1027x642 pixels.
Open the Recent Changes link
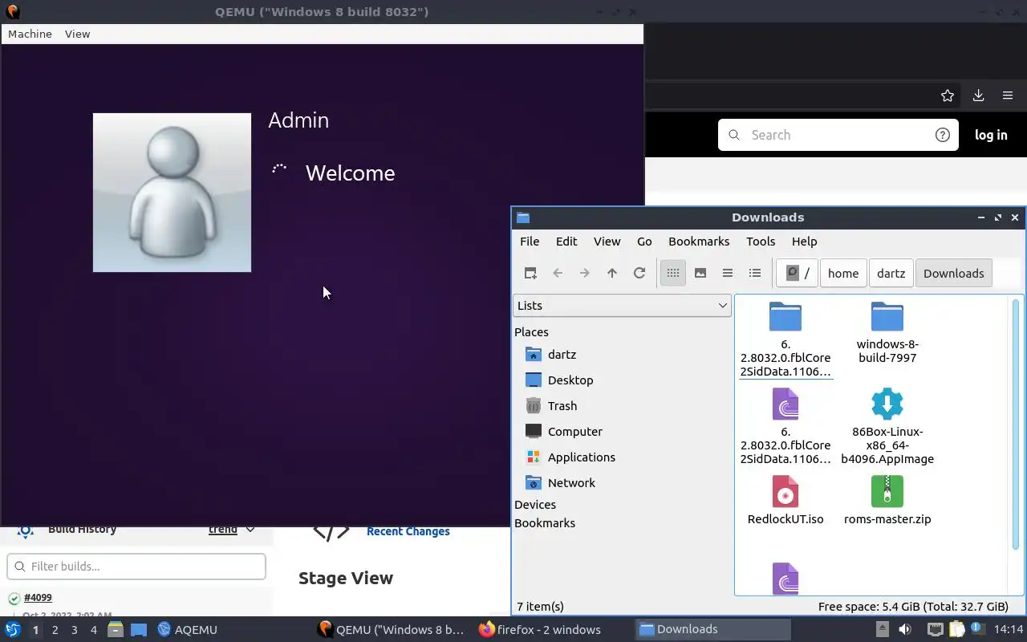[408, 531]
